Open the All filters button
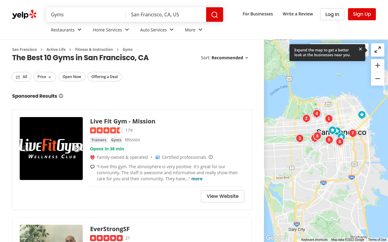 [x=22, y=77]
